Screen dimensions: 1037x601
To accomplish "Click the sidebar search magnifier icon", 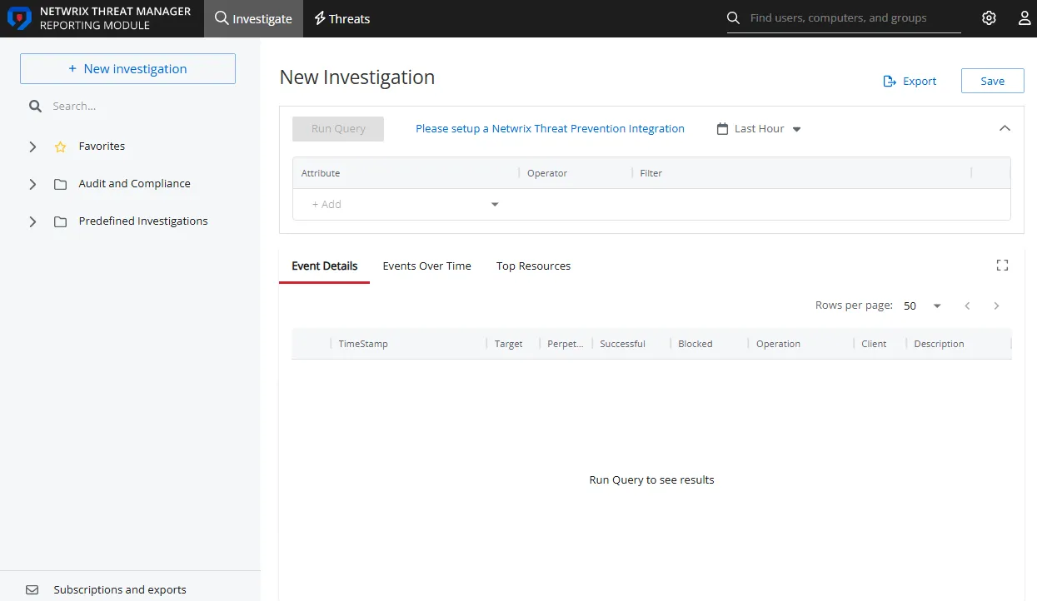I will point(35,107).
